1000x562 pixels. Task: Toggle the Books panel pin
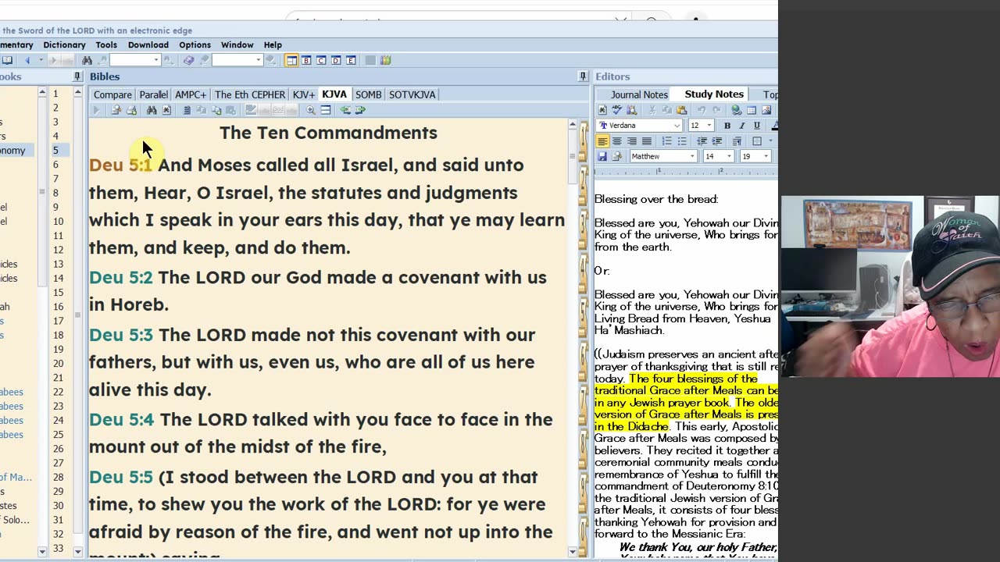[77, 76]
